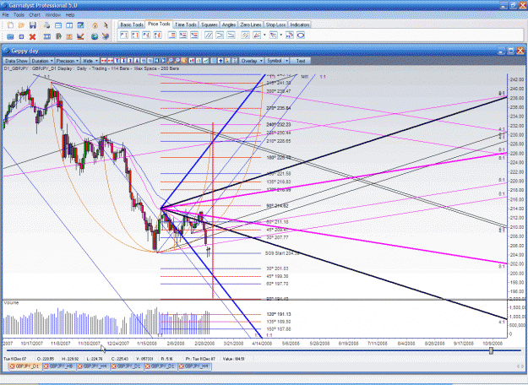Select the Price Tools tab
The height and width of the screenshot is (385, 528).
159,24
